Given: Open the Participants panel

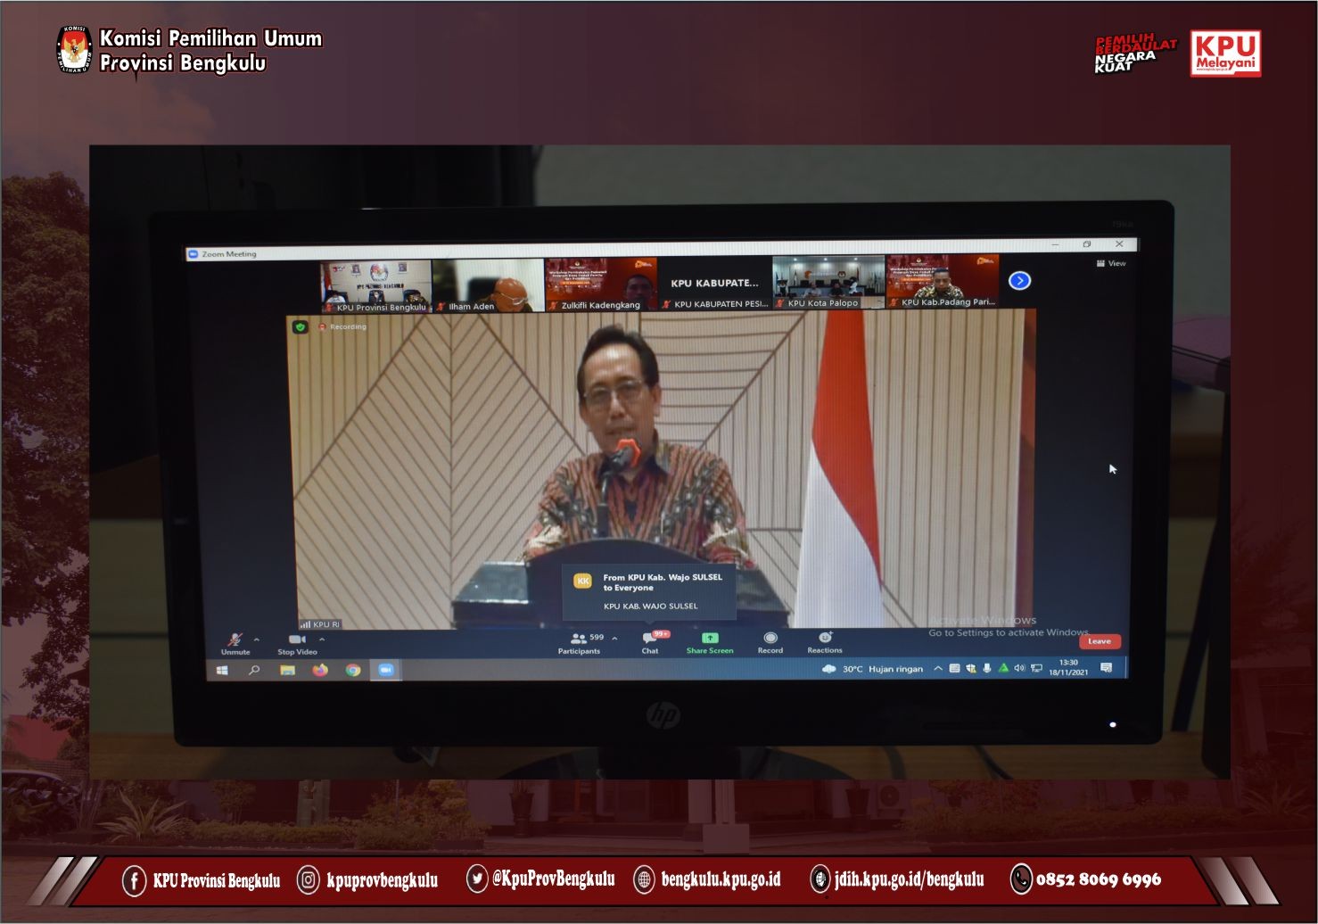Looking at the screenshot, I should [579, 639].
